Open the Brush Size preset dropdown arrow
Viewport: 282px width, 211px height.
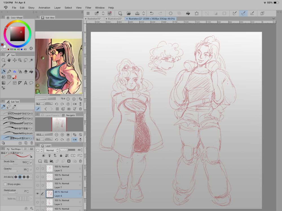(31, 162)
